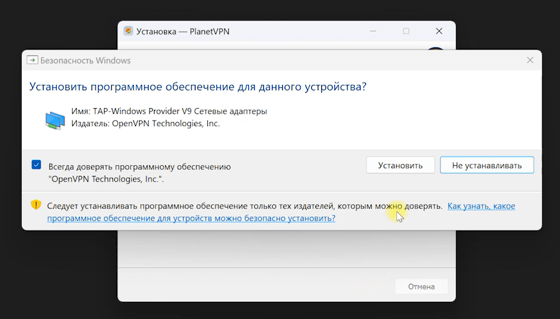Minimize the PlanetVPN setup window
Image resolution: width=560 pixels, height=319 pixels.
tap(373, 31)
